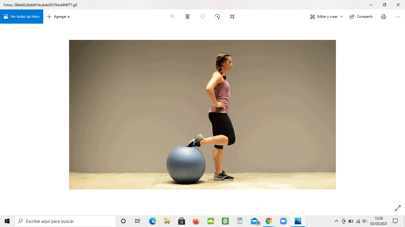Open Ver todas las fotos
The width and height of the screenshot is (405, 227).
click(22, 17)
